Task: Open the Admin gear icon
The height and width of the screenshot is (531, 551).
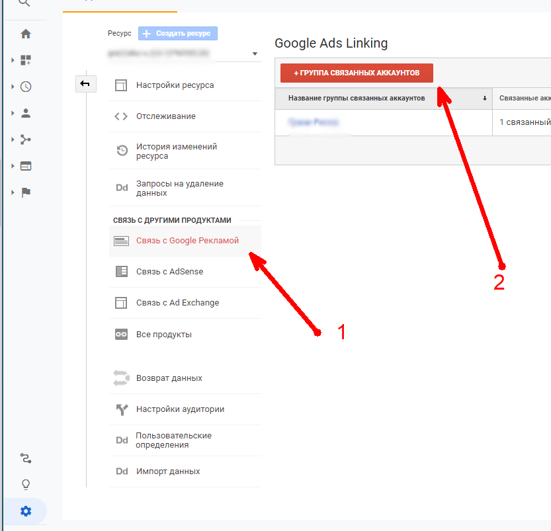Action: point(26,511)
